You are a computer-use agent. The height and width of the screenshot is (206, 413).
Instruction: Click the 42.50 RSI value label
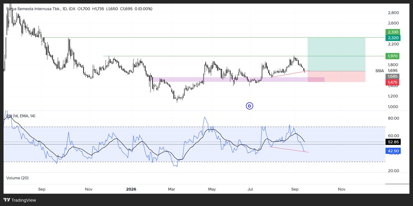click(393, 151)
